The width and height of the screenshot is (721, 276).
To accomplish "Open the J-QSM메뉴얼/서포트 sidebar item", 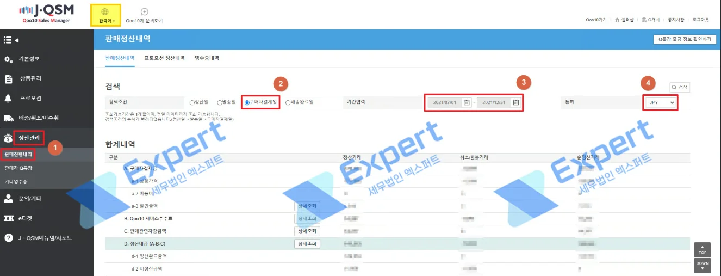I will pos(45,238).
